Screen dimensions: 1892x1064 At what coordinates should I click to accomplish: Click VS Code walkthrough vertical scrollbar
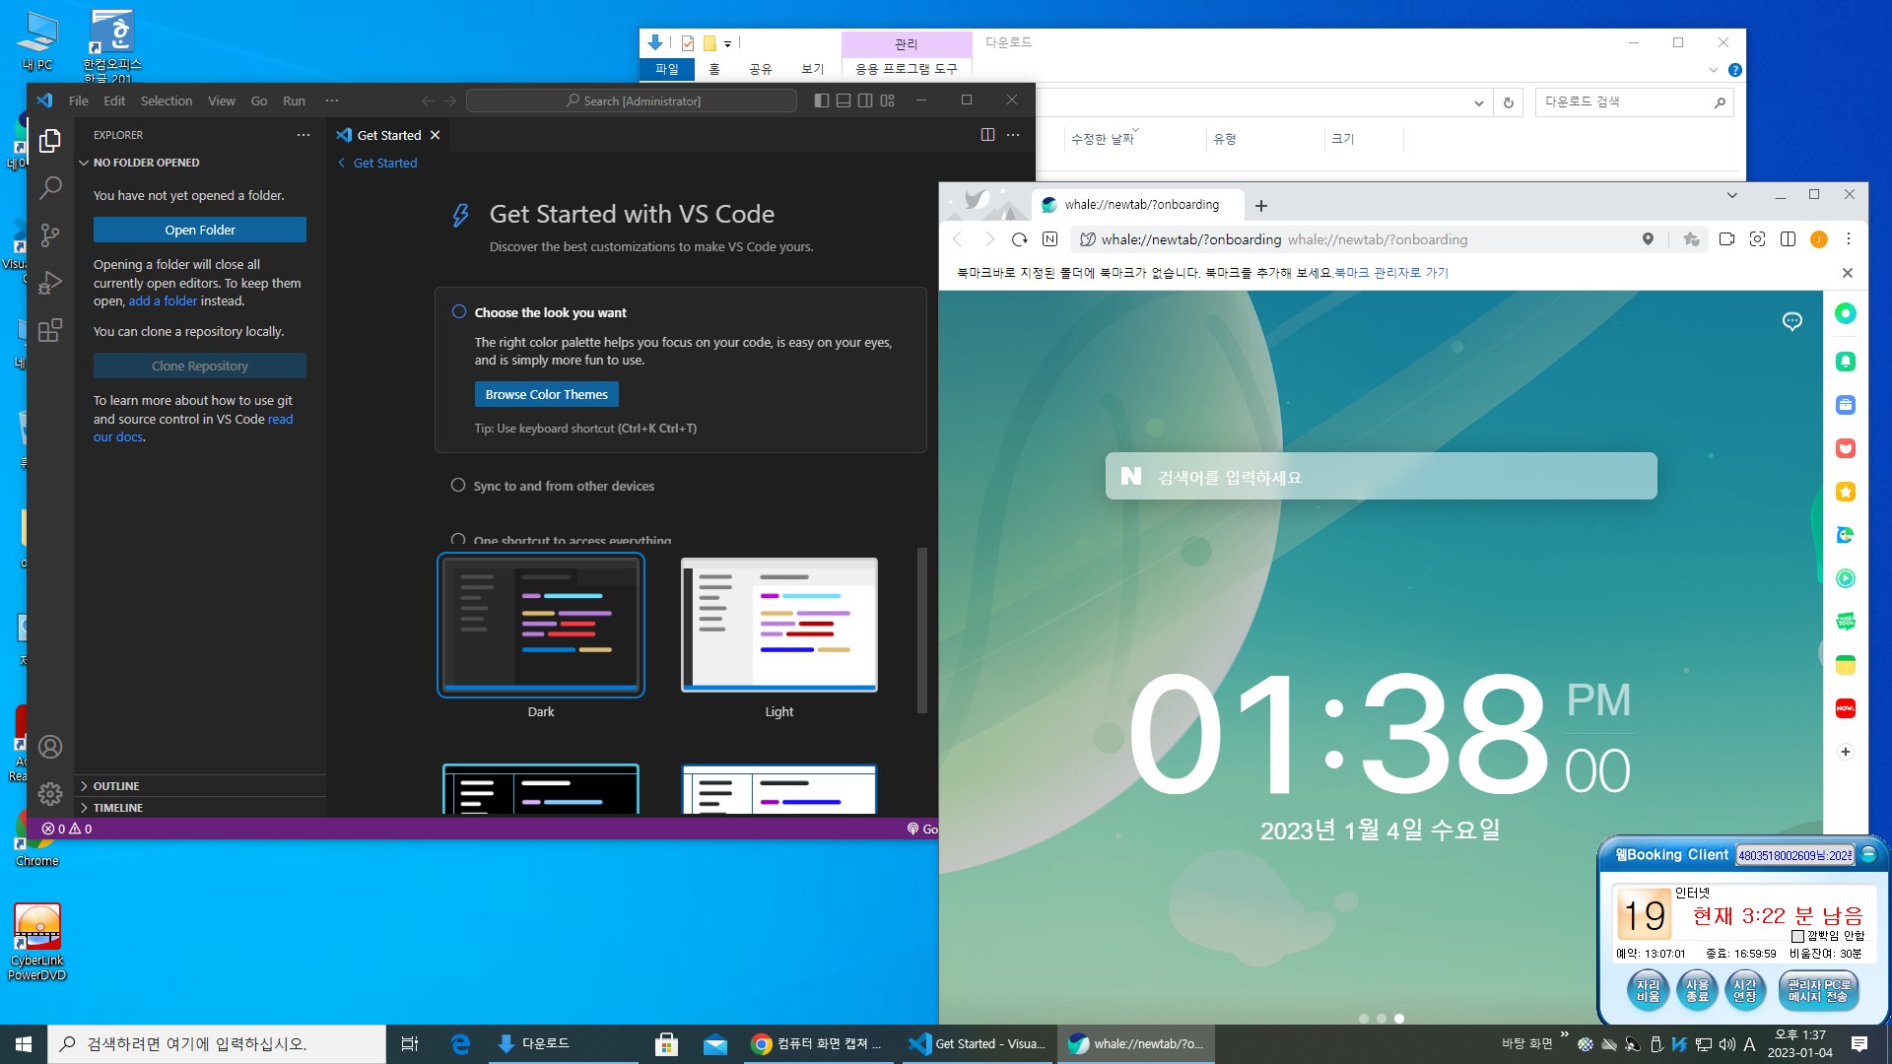coord(922,631)
